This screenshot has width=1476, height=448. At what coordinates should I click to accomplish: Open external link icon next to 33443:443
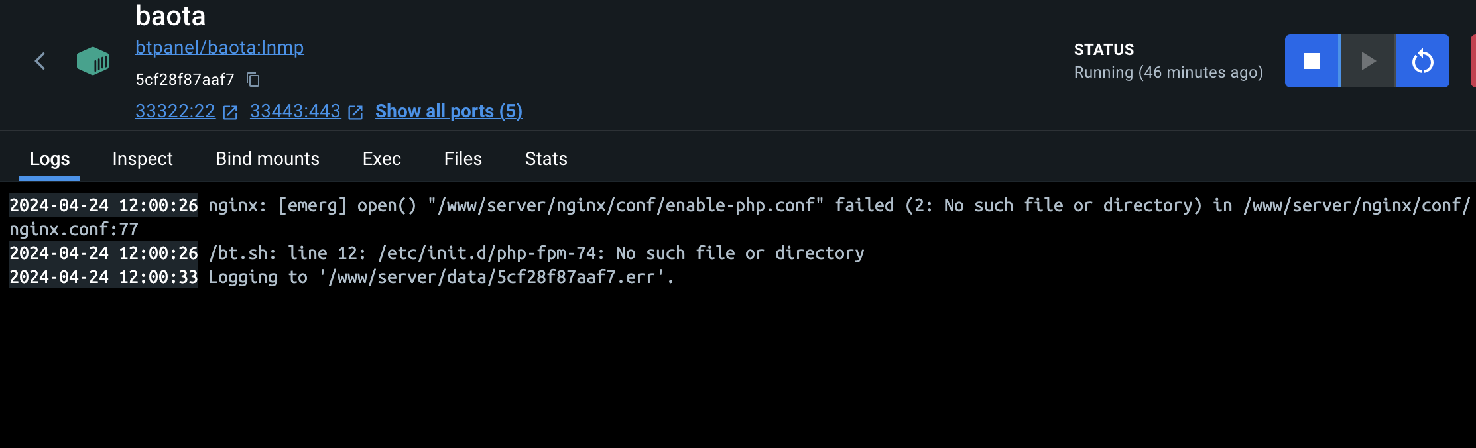point(355,112)
